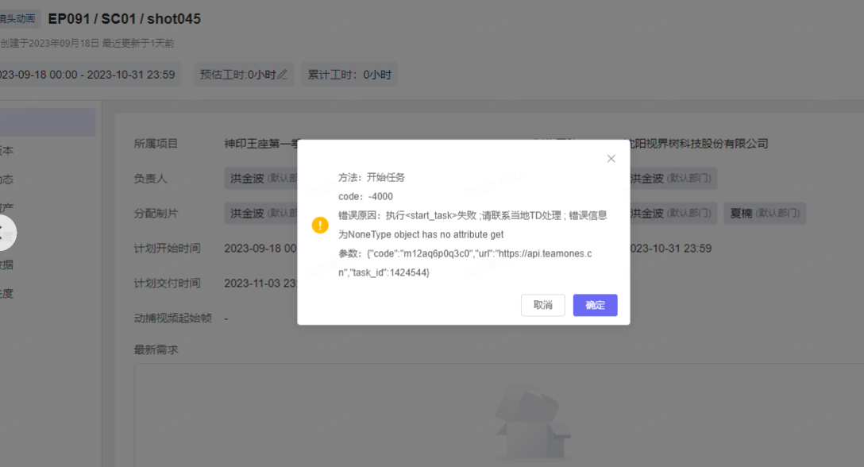Collapse the sidebar using the round chevron button

point(4,233)
